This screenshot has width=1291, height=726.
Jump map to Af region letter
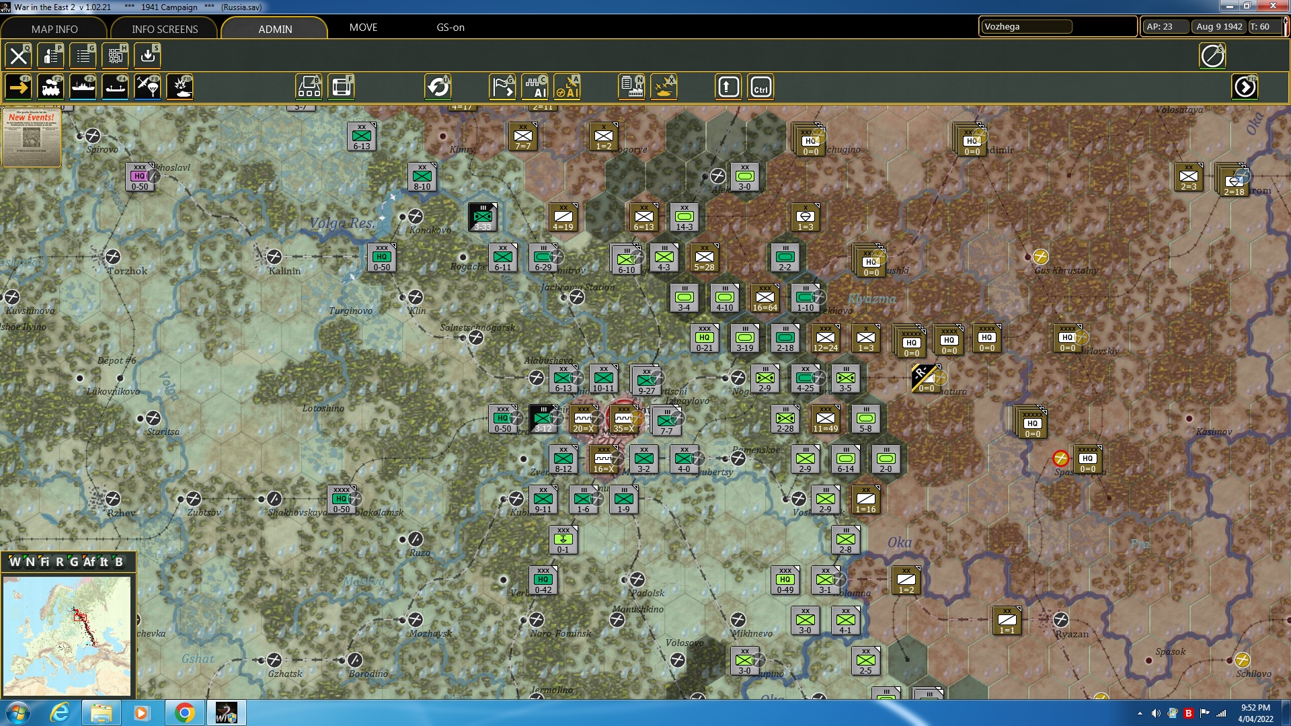click(89, 562)
